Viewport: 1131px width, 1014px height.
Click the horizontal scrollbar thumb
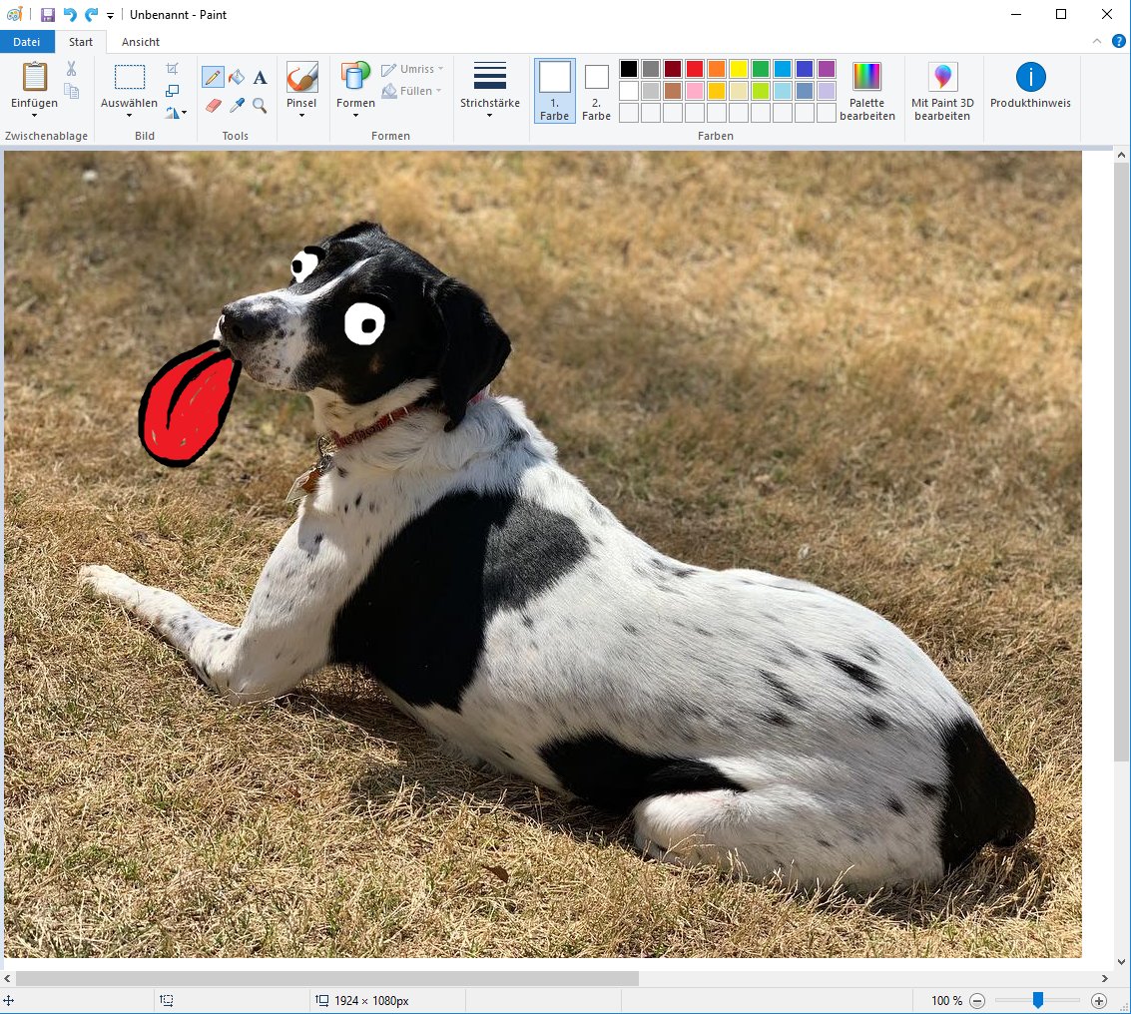coord(326,978)
